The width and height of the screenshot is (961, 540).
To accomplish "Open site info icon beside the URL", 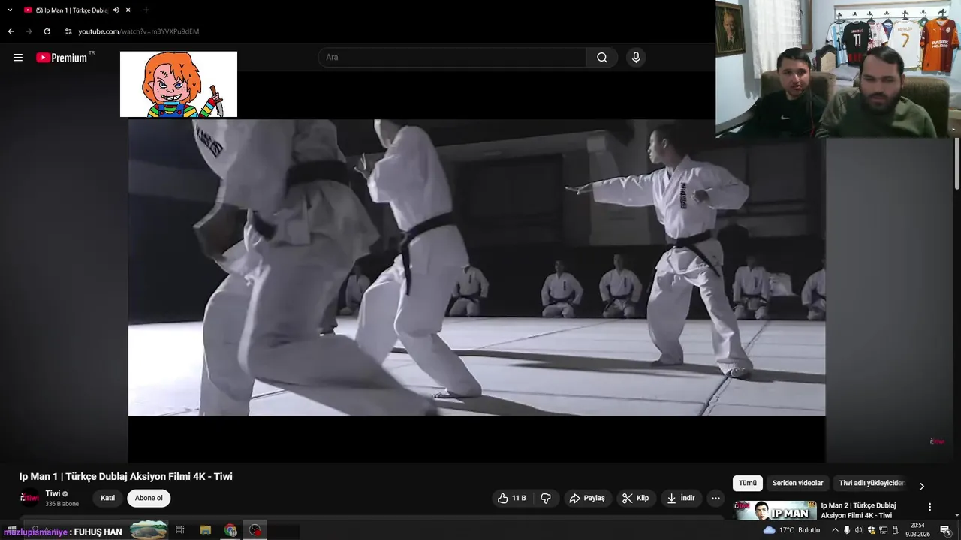I will (x=68, y=31).
